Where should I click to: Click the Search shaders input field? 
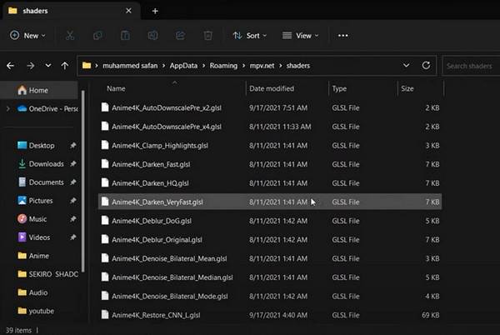(x=471, y=66)
